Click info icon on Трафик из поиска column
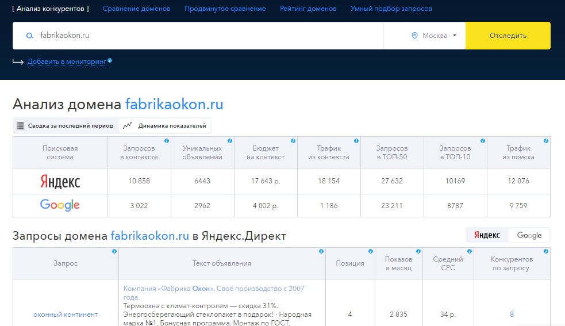Image resolution: width=565 pixels, height=326 pixels. coord(546,141)
